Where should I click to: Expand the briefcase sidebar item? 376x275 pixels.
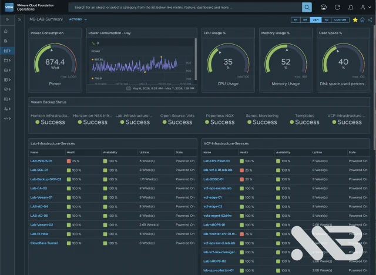coord(7,70)
